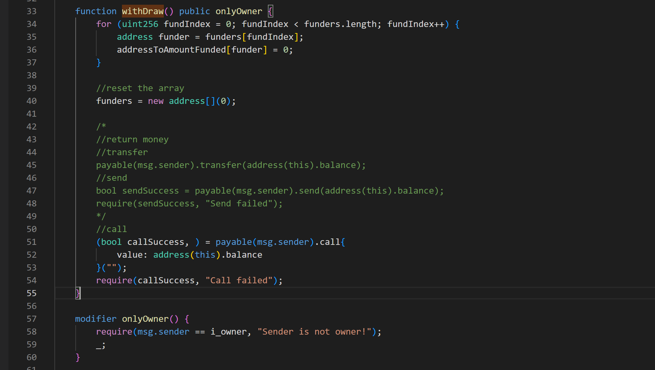Click the uint256 type in the for loop
The image size is (655, 370).
(140, 24)
